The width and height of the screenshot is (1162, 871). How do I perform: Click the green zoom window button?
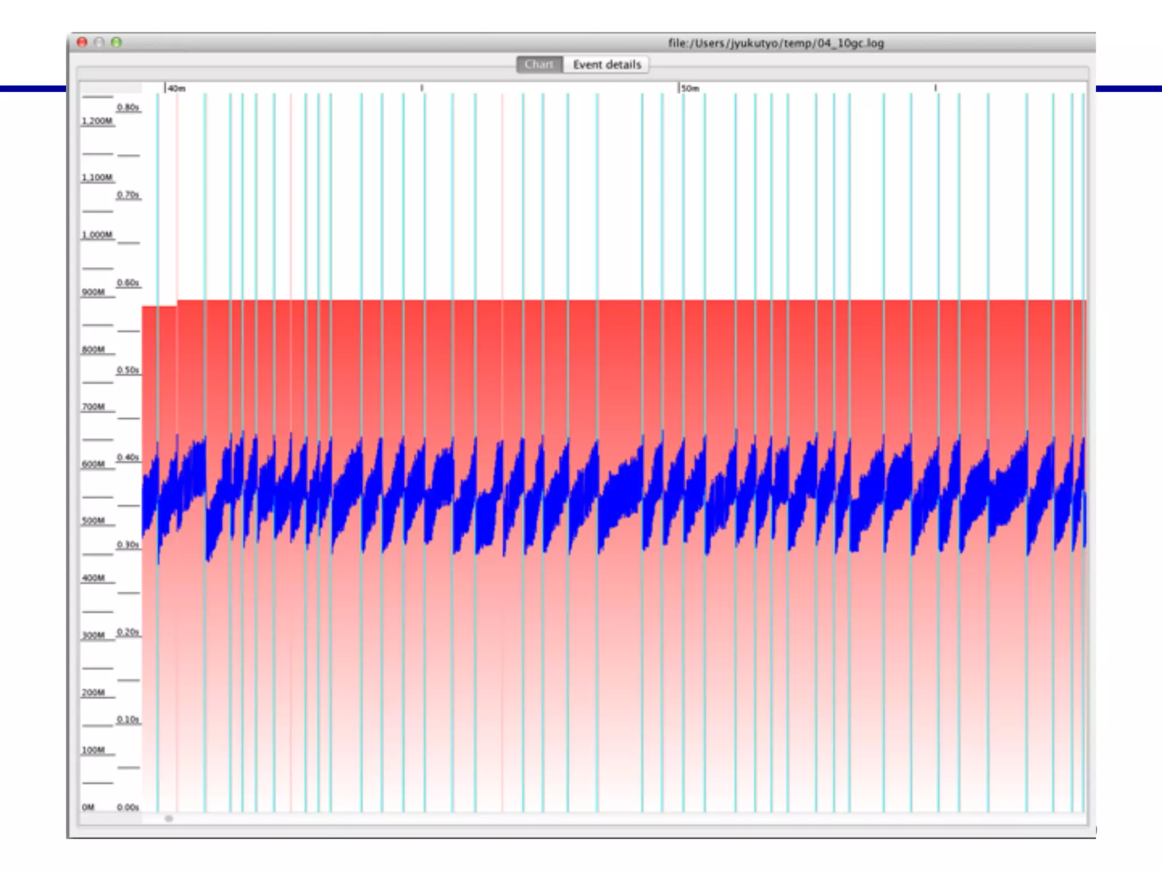pos(116,43)
